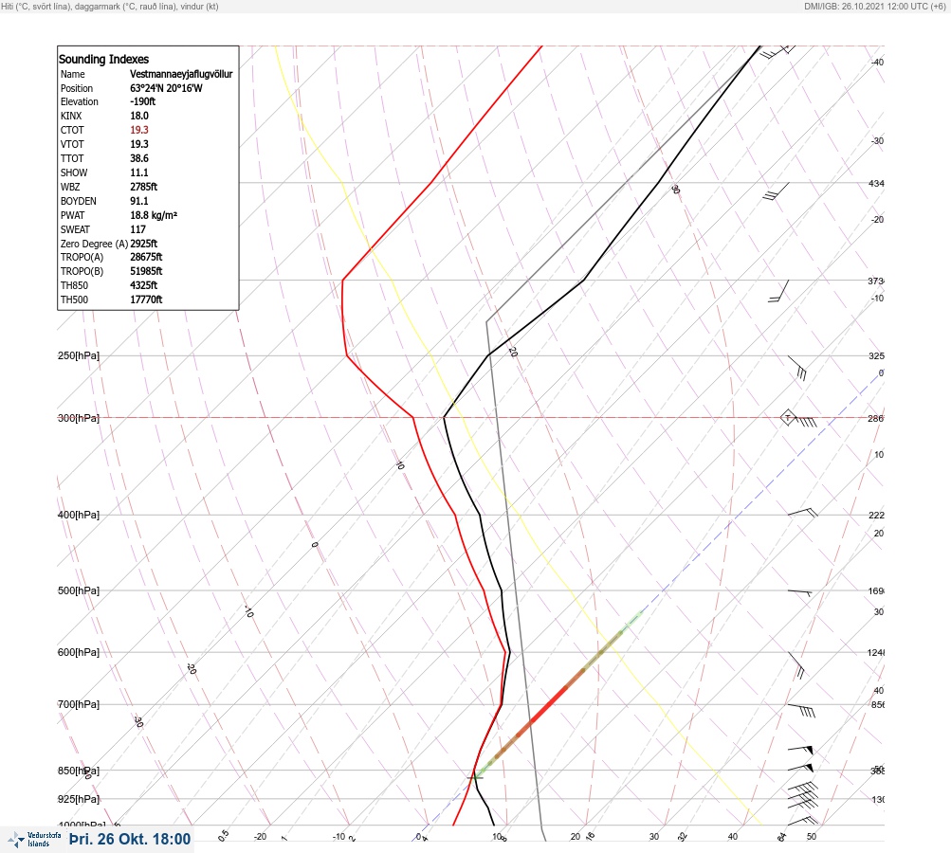The height and width of the screenshot is (853, 951).
Task: Click the Elevation value -190ft
Action: coord(142,101)
